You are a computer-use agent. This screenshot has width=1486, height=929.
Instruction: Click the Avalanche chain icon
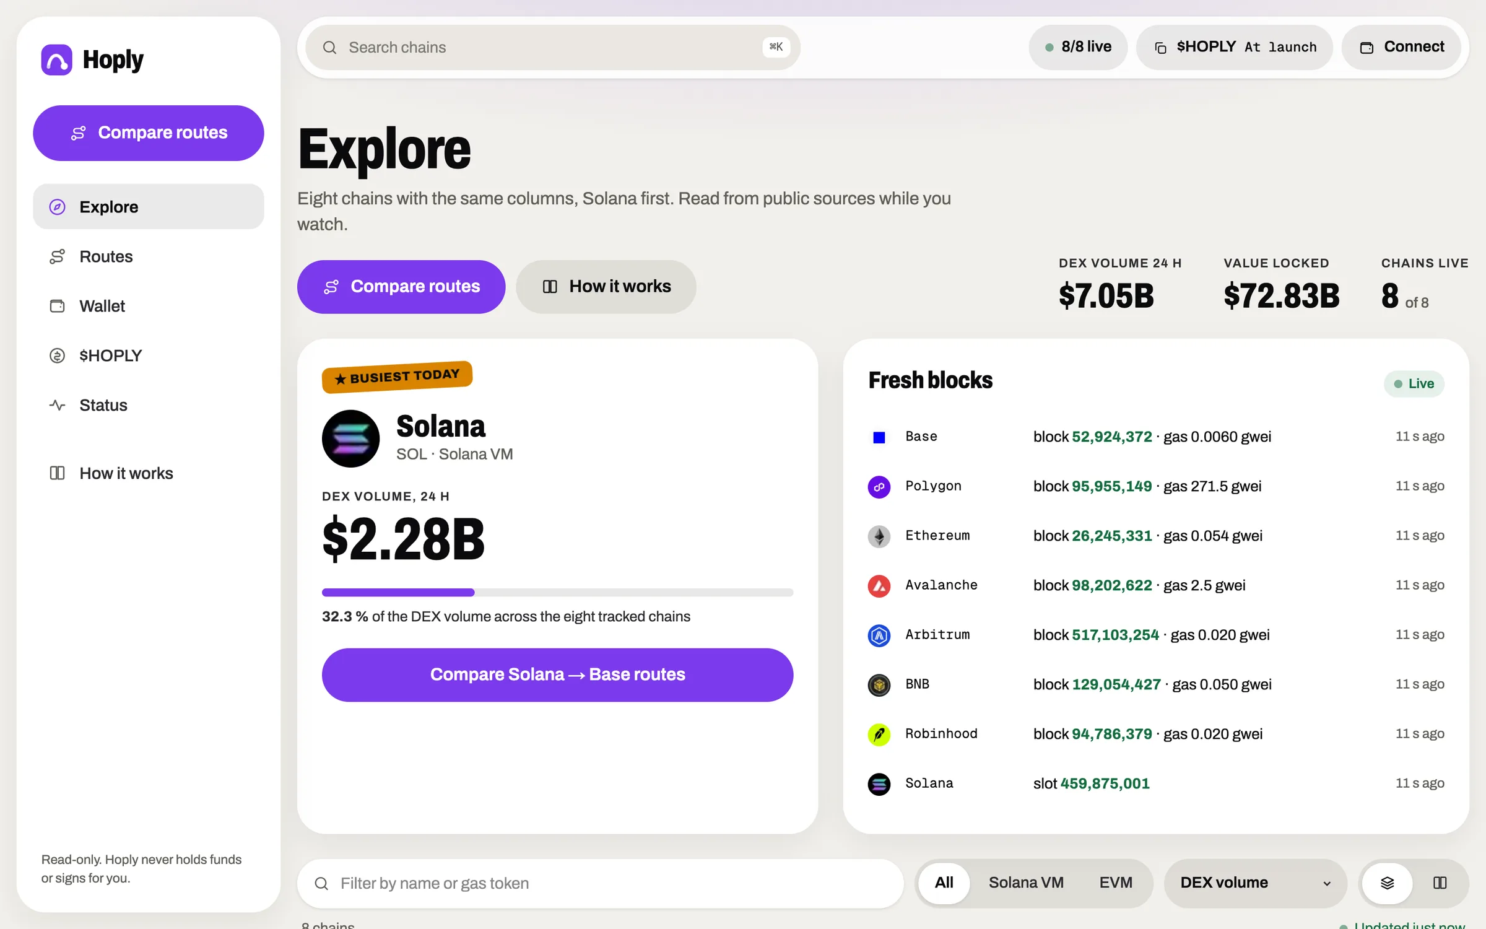pos(879,586)
